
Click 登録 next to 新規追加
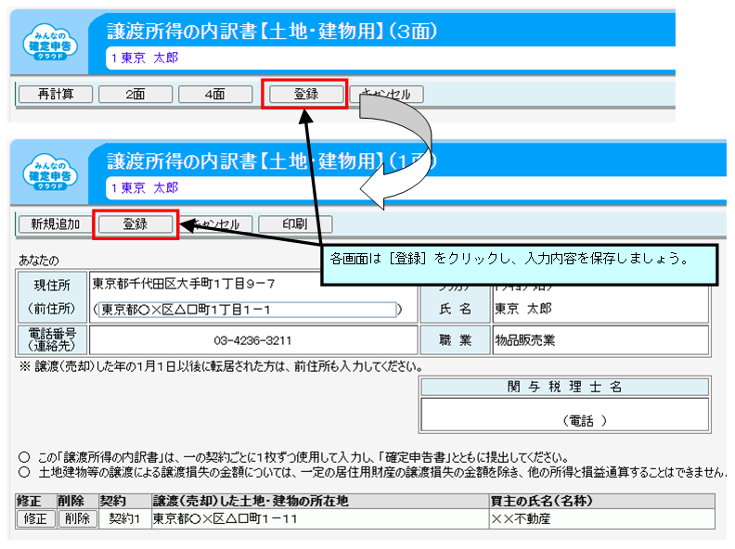coord(135,223)
